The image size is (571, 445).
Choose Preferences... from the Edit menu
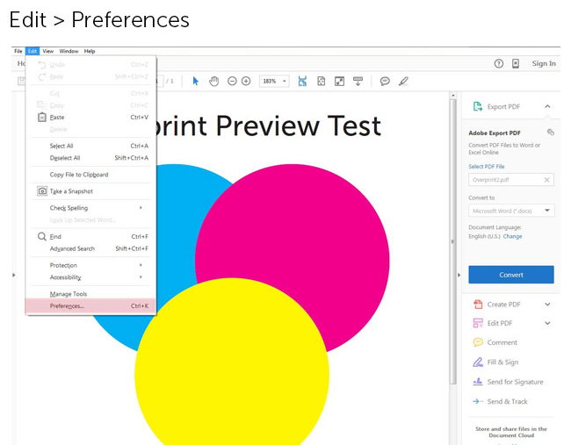pyautogui.click(x=90, y=306)
